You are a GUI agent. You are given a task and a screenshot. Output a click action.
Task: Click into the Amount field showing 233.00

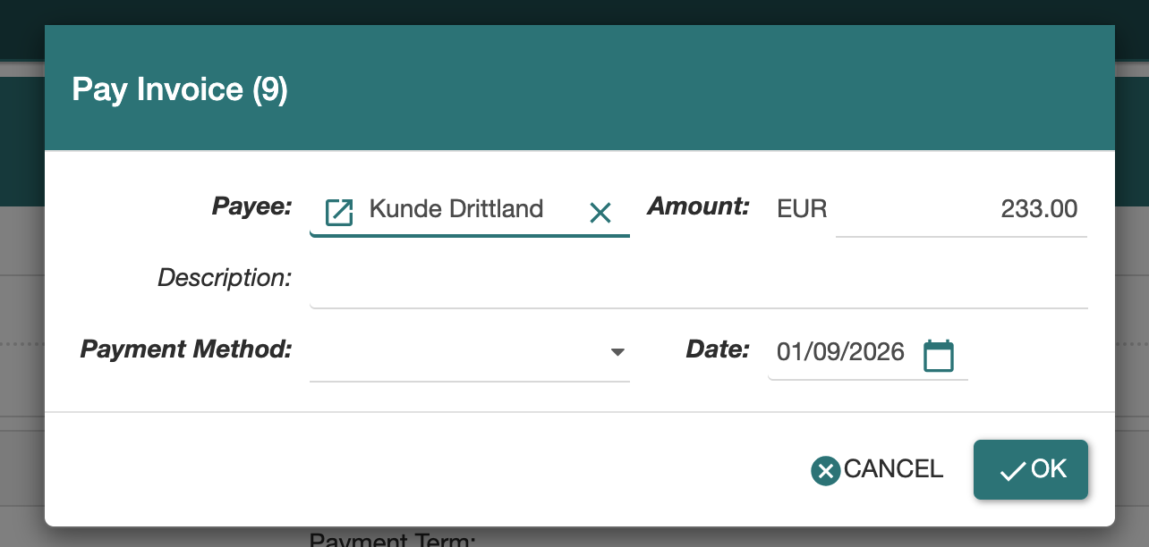pyautogui.click(x=961, y=210)
